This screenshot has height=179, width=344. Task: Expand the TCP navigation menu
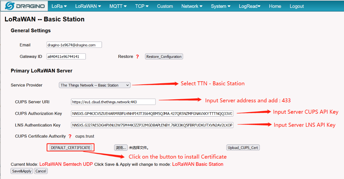[x=142, y=6]
